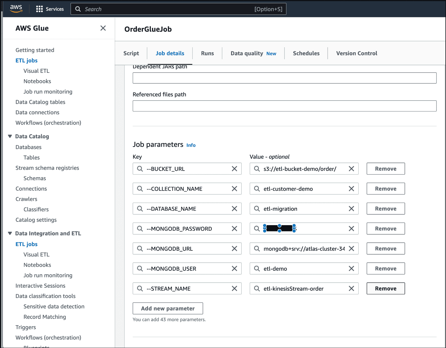Clear the MongoDB password value
This screenshot has width=446, height=348.
pos(351,228)
